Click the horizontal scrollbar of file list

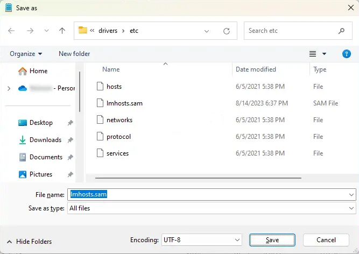pyautogui.click(x=198, y=178)
